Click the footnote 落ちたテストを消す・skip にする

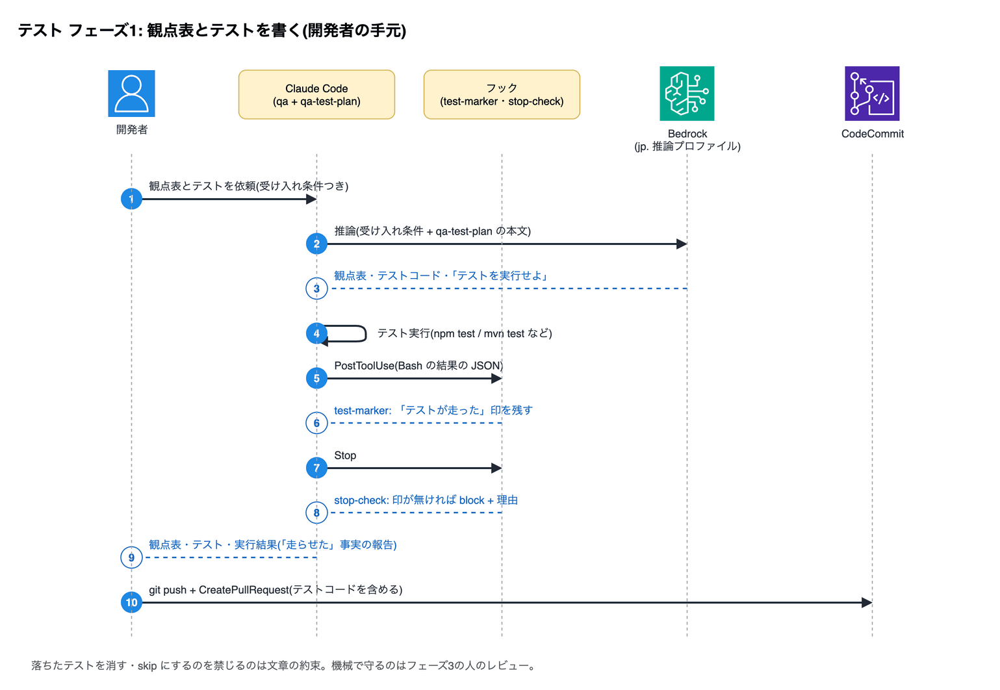tap(284, 666)
